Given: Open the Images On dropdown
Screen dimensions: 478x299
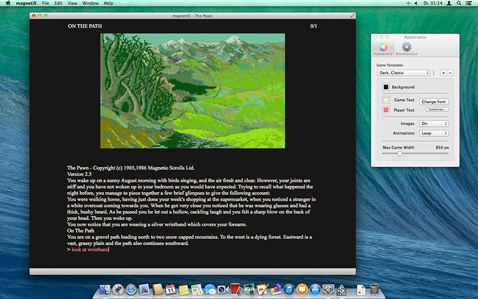Looking at the screenshot, I should [x=434, y=124].
